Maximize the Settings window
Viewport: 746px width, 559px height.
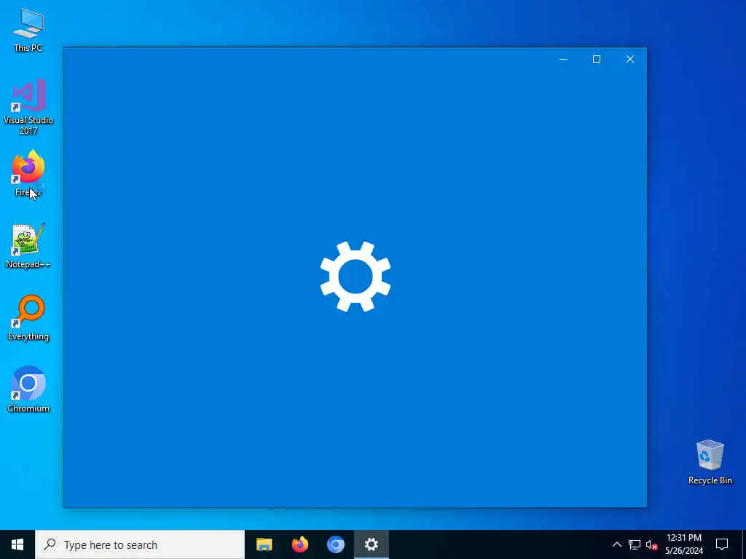tap(597, 59)
